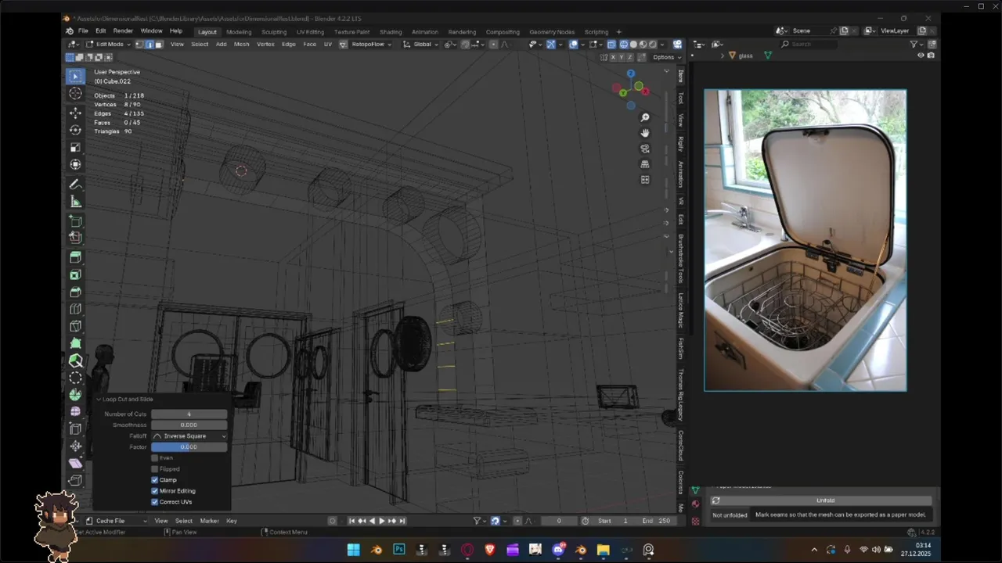Open the Cache File dropdown
Viewport: 1002px width, 563px height.
(116, 521)
